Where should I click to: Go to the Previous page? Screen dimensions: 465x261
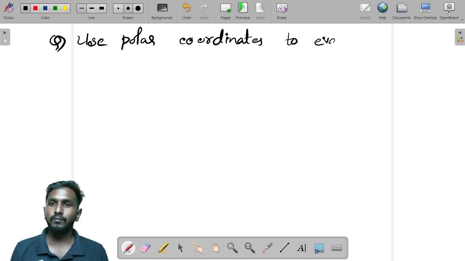click(243, 11)
